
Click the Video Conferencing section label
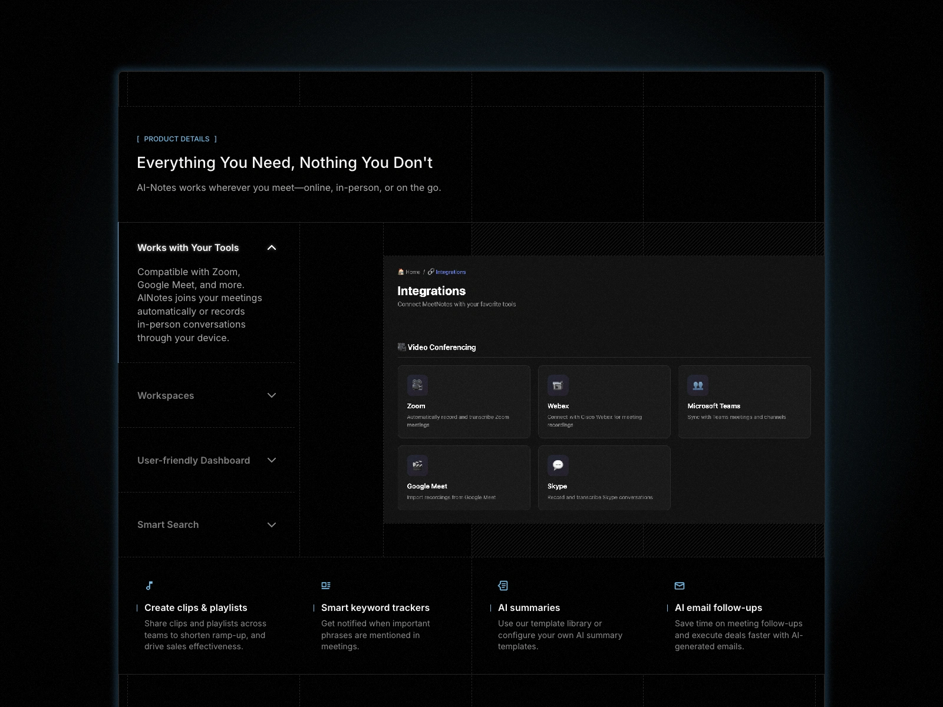click(x=441, y=347)
